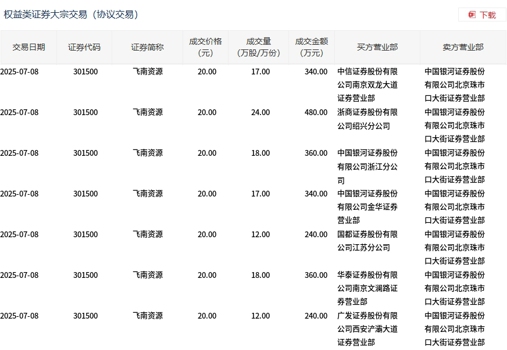Click code 301500 in 国都证券 row
This screenshot has height=350, width=507.
pyautogui.click(x=85, y=234)
